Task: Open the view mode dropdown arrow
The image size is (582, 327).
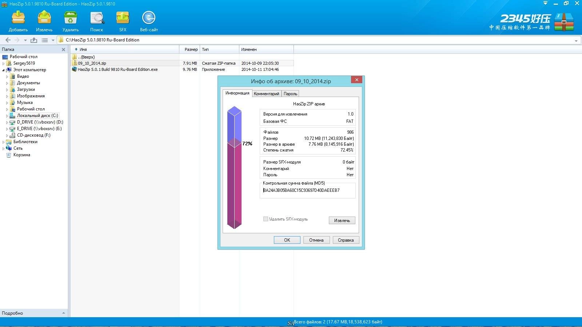Action: point(53,40)
